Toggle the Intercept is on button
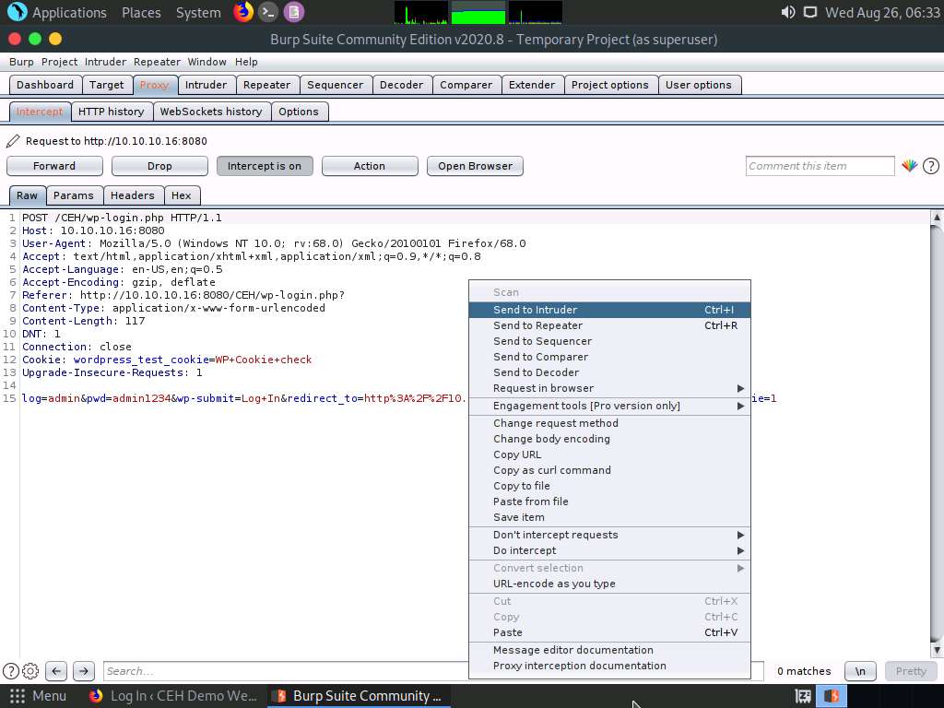944x708 pixels. [x=263, y=166]
